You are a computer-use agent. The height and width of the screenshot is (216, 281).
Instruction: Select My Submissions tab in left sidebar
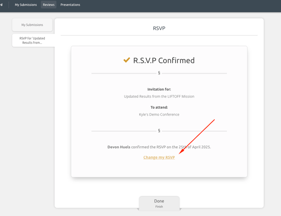(32, 25)
